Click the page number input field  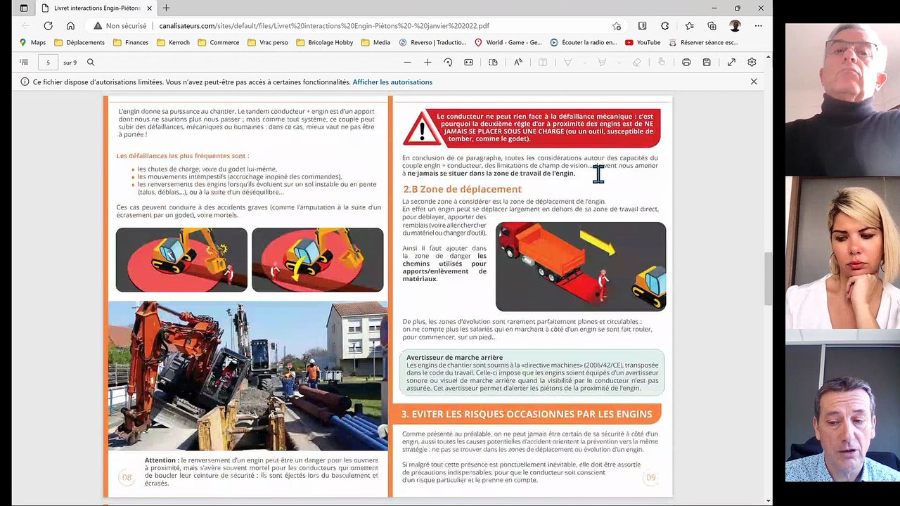[48, 63]
